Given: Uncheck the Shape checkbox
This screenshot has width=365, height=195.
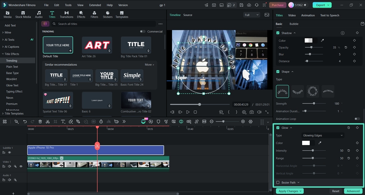Looking at the screenshot, I should click(278, 72).
